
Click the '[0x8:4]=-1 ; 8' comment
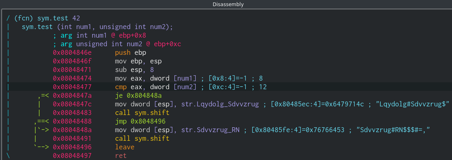[x=235, y=79]
